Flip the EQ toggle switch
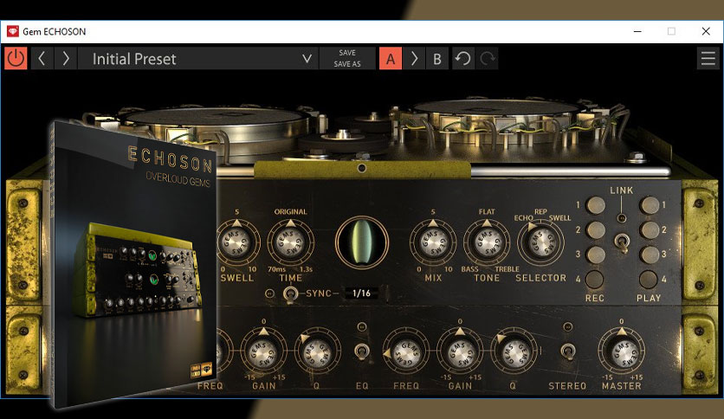 [x=362, y=351]
